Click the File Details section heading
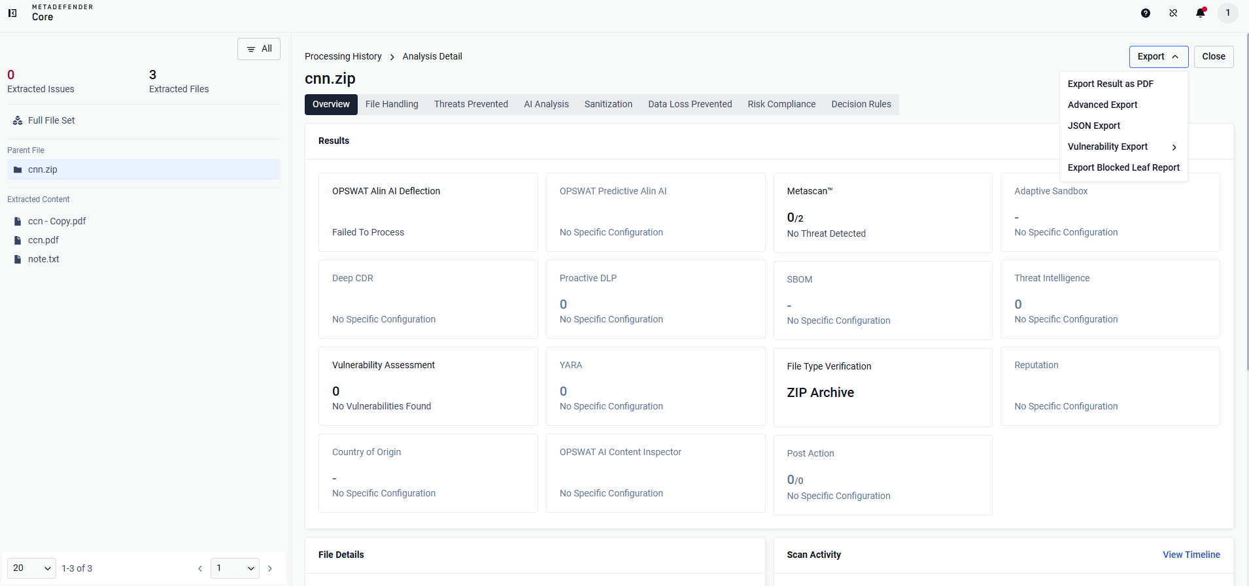The image size is (1249, 586). pos(341,555)
